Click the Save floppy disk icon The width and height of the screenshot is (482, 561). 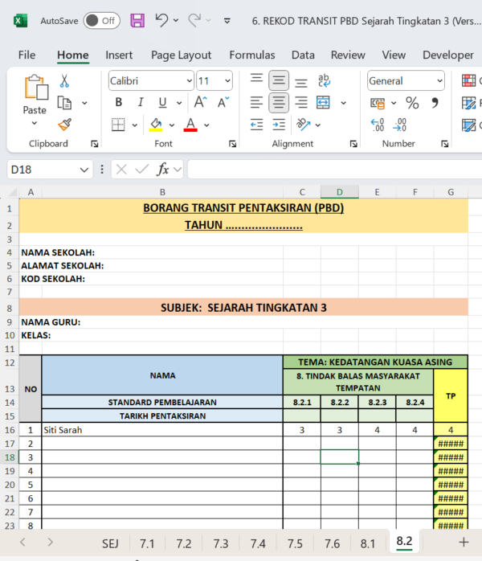[x=137, y=20]
